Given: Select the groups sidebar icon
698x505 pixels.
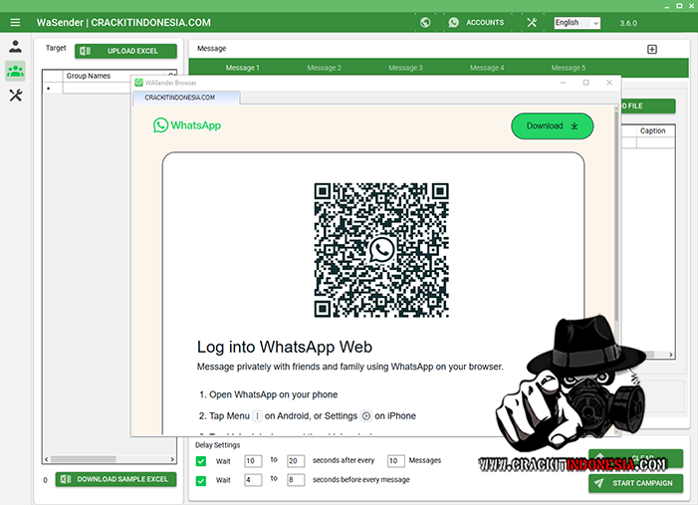Looking at the screenshot, I should pyautogui.click(x=15, y=70).
